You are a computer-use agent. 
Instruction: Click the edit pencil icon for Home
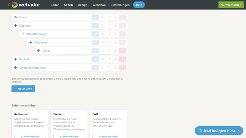(x=96, y=17)
